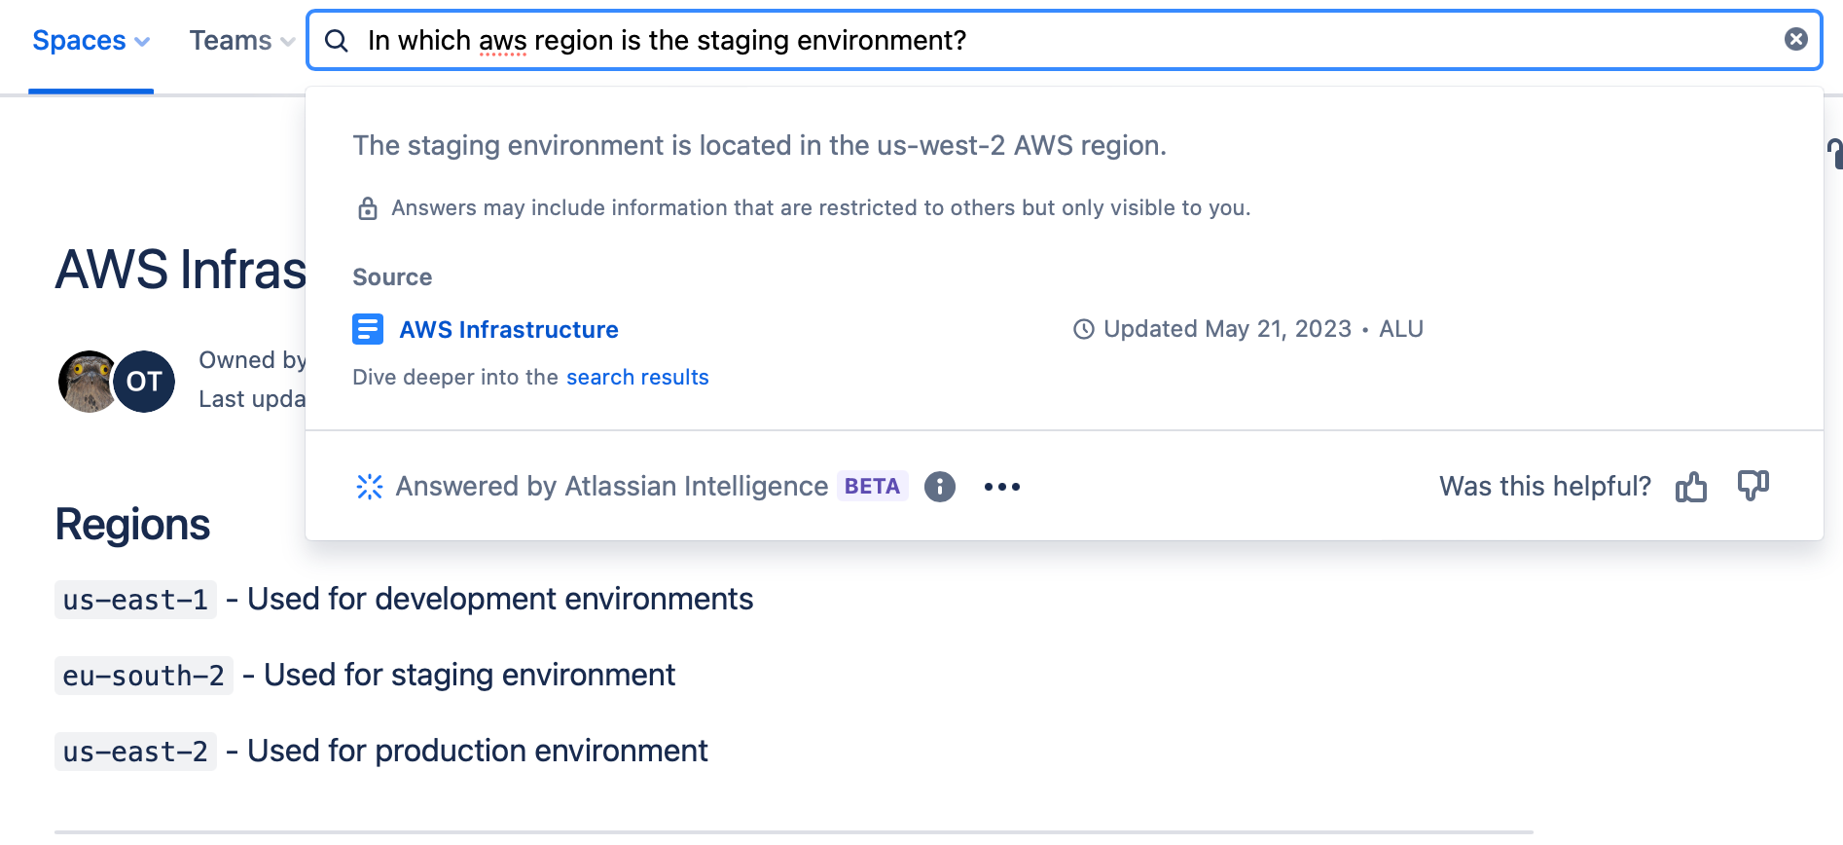Expand the Teams dropdown menu

(241, 41)
